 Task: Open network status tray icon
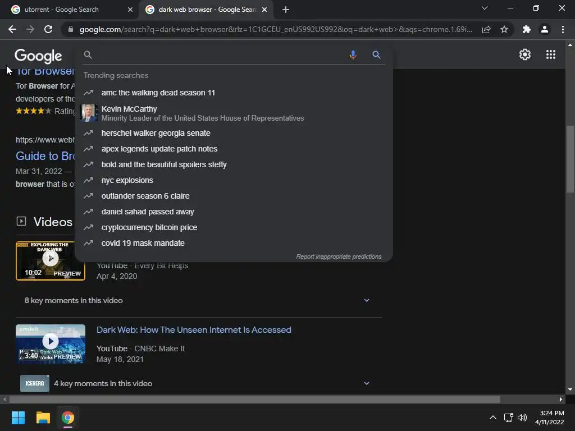(508, 418)
